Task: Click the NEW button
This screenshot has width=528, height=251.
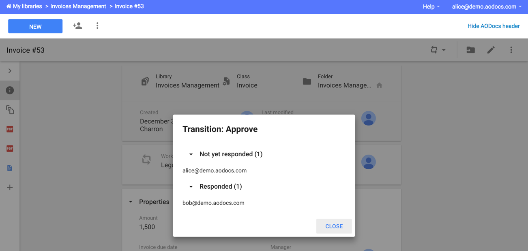Action: (x=35, y=26)
